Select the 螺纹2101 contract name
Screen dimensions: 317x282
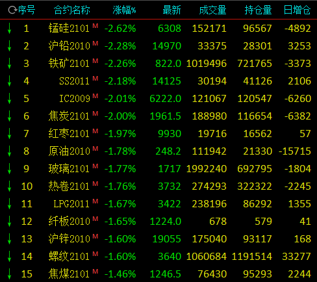click(x=69, y=257)
